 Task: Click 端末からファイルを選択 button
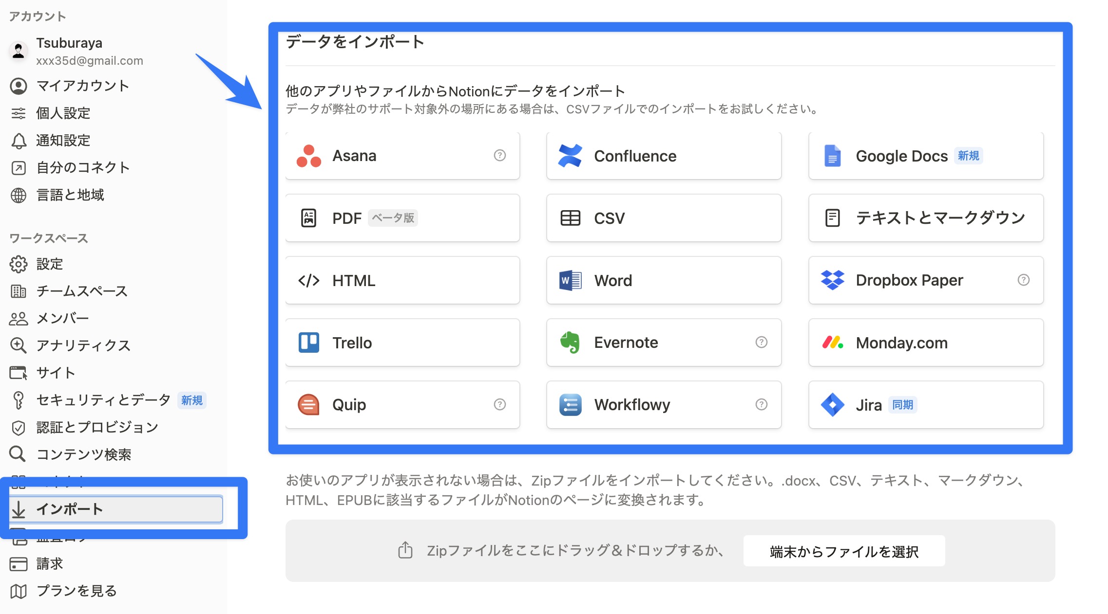coord(844,551)
